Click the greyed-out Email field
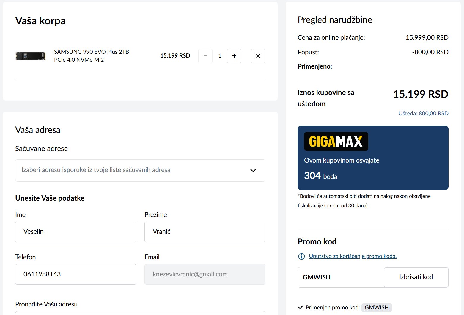 205,274
